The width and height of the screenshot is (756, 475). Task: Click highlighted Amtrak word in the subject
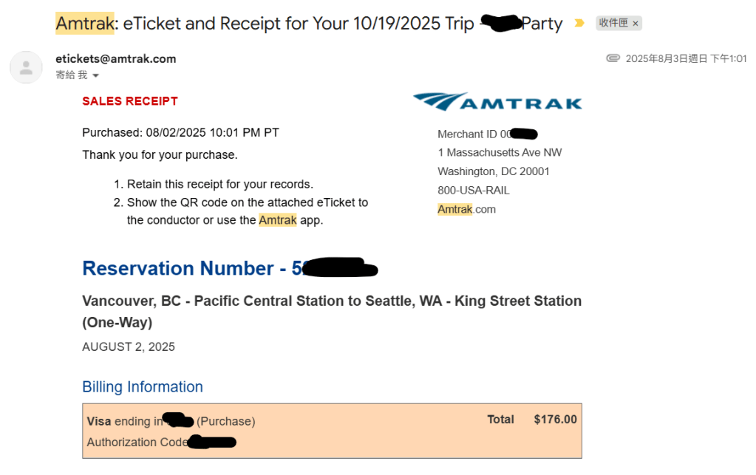pos(85,24)
